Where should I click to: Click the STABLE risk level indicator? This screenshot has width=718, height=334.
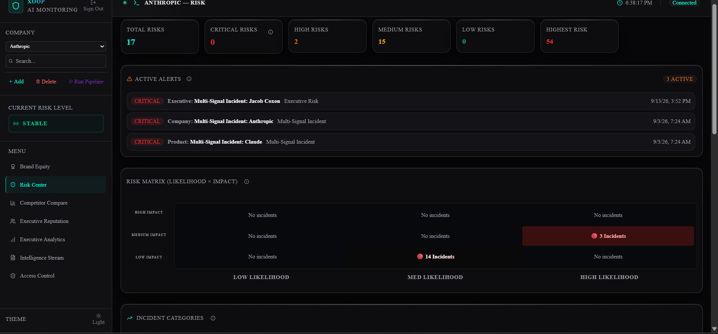click(56, 123)
